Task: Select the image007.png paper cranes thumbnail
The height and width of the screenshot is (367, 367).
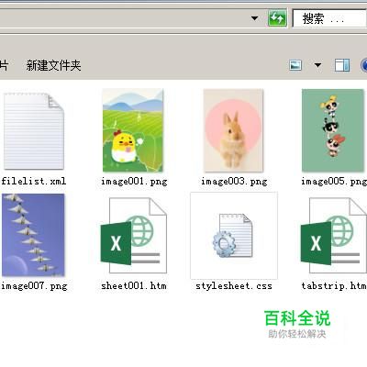Action: coord(33,235)
